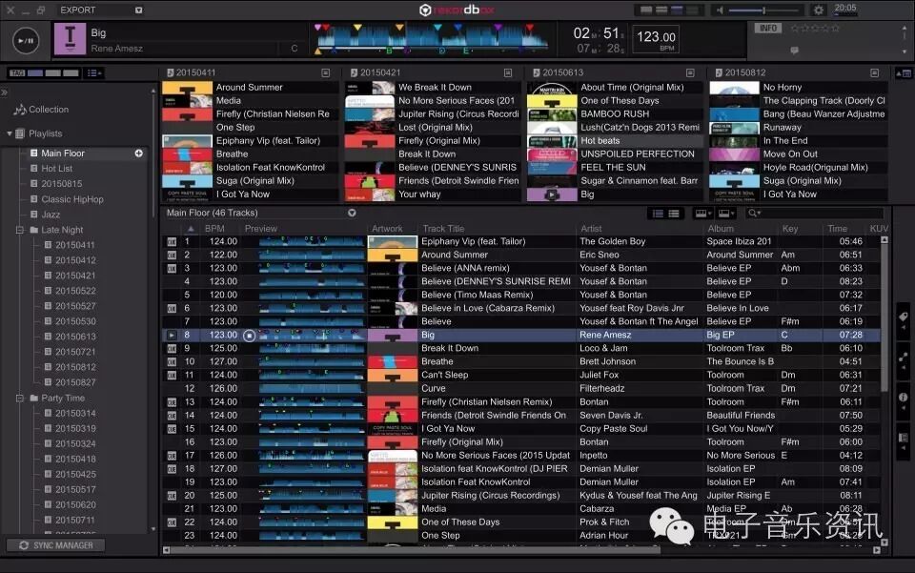Collapse the Late Night folder
The height and width of the screenshot is (573, 915).
(x=20, y=230)
